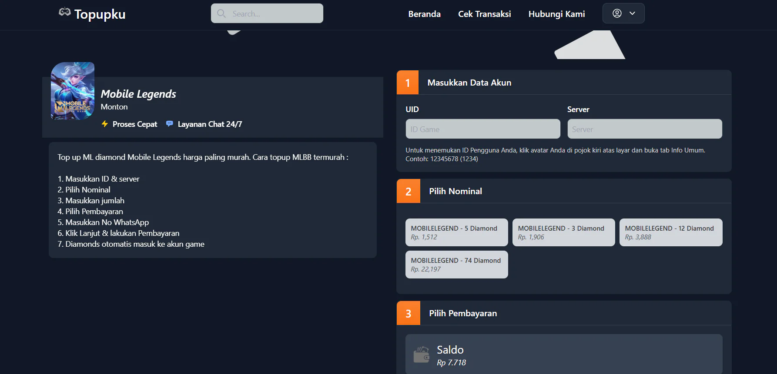The height and width of the screenshot is (374, 777).
Task: Click the magnifier icon in search box
Action: tap(221, 13)
